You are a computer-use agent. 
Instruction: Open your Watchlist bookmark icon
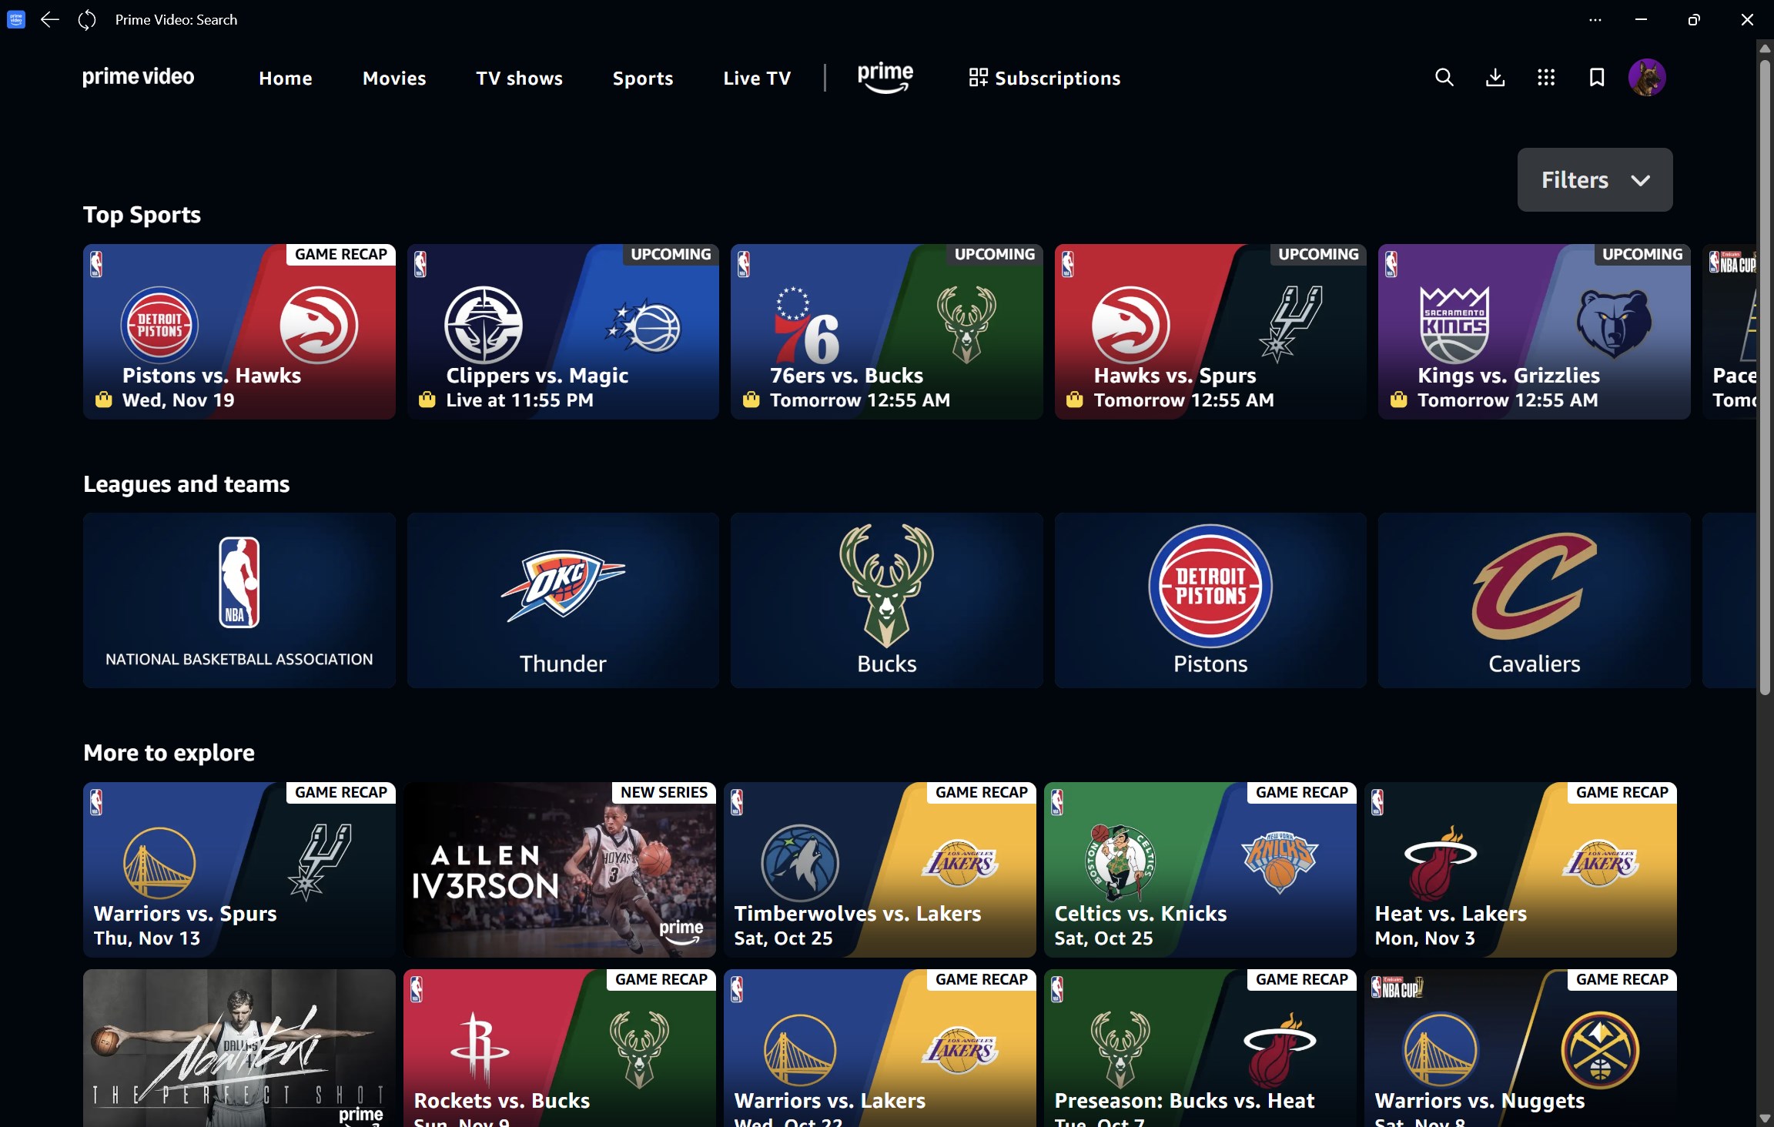pos(1597,77)
